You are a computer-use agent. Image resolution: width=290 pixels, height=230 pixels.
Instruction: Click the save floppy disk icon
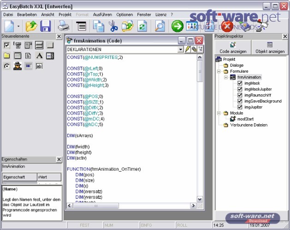(x=46, y=26)
